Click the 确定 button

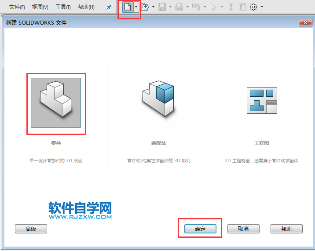click(200, 229)
